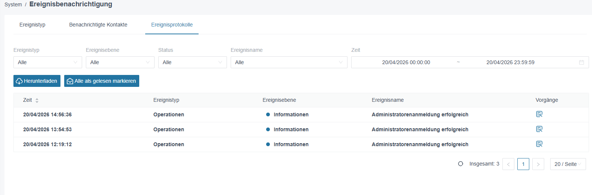Screen dimensions: 592x195
Task: Switch to Benachrichtigte Kontakte tab
Action: coord(98,25)
